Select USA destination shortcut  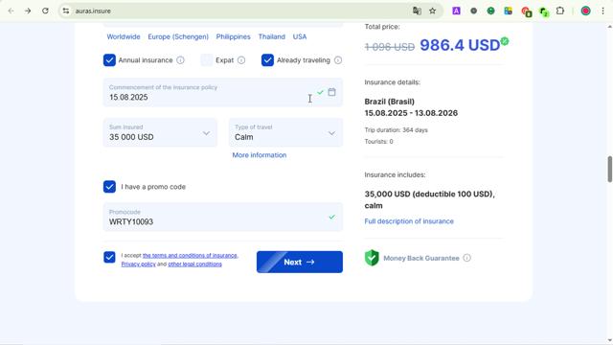point(300,36)
